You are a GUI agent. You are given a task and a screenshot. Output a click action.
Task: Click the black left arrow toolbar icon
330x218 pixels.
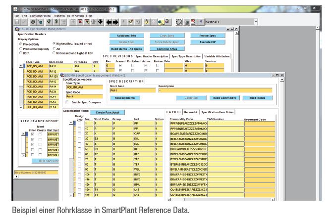[109, 22]
